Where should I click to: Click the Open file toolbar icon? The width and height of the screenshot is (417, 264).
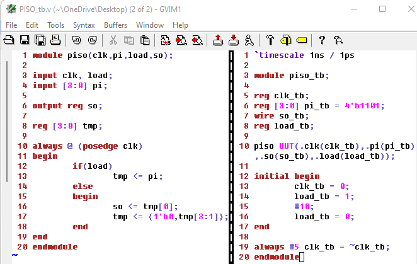[x=9, y=40]
